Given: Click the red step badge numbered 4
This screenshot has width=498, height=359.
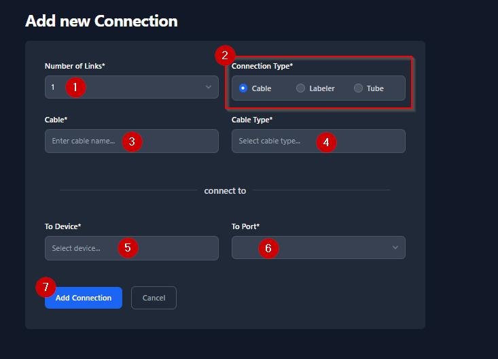Looking at the screenshot, I should point(326,141).
